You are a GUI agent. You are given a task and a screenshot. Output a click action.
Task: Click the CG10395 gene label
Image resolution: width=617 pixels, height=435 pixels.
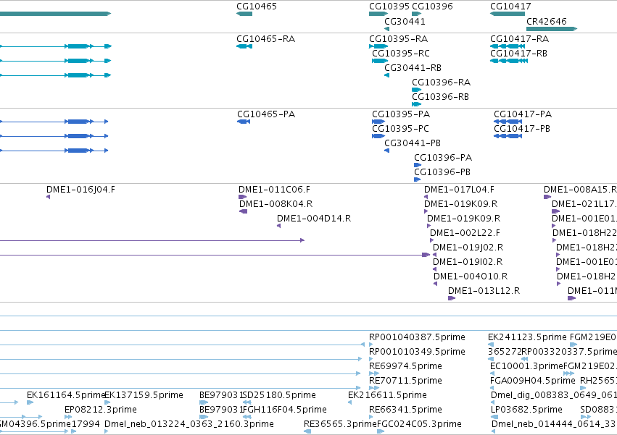(x=389, y=7)
